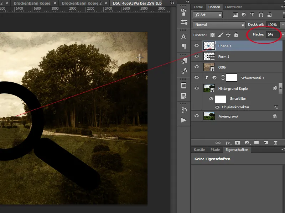This screenshot has width=285, height=213.
Task: Toggle visibility of layer 0006
Action: coord(197,67)
